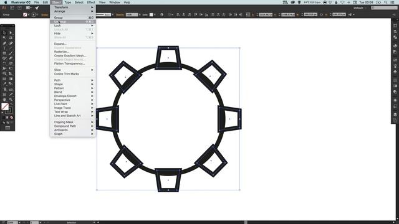Viewport: 399px width, 224px height.
Task: Select the Curvature tool
Action: tap(11, 43)
